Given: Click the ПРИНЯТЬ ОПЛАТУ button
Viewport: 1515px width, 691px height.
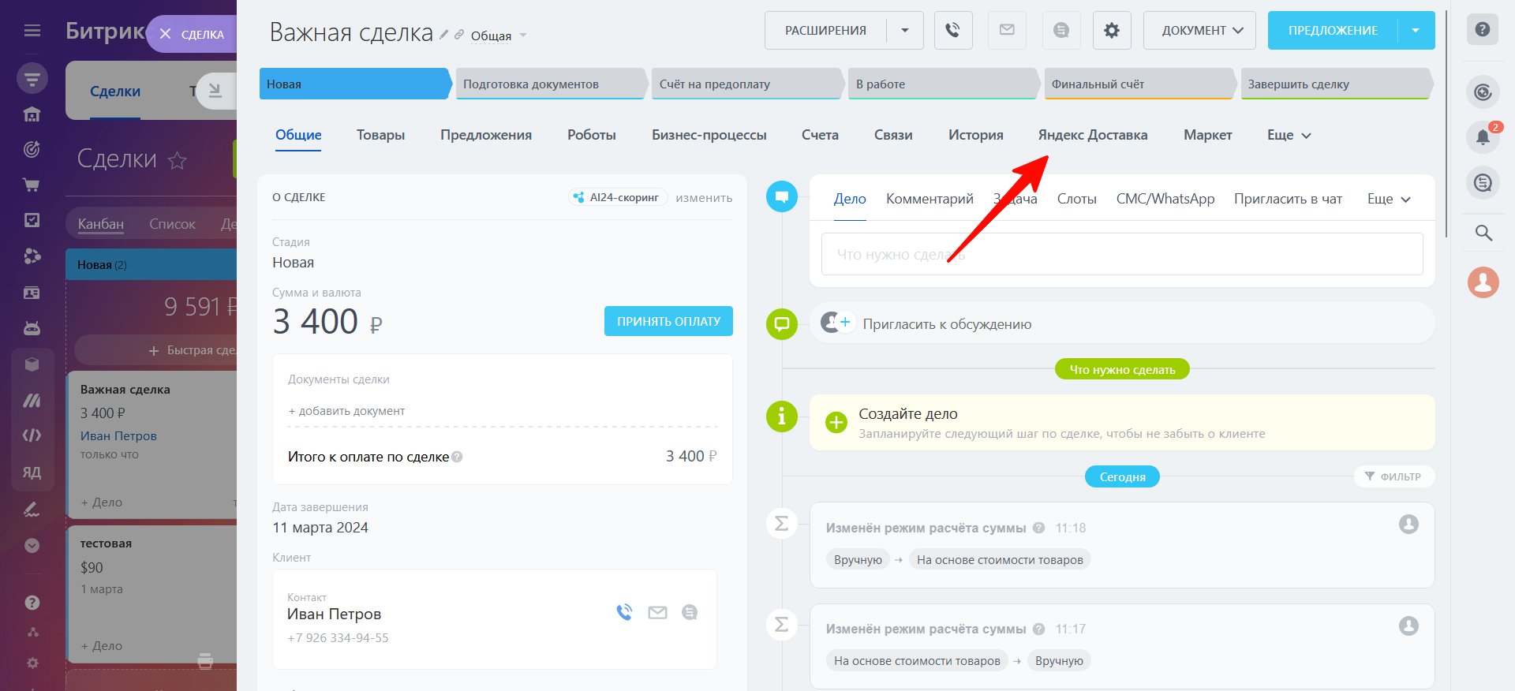Looking at the screenshot, I should (x=668, y=321).
